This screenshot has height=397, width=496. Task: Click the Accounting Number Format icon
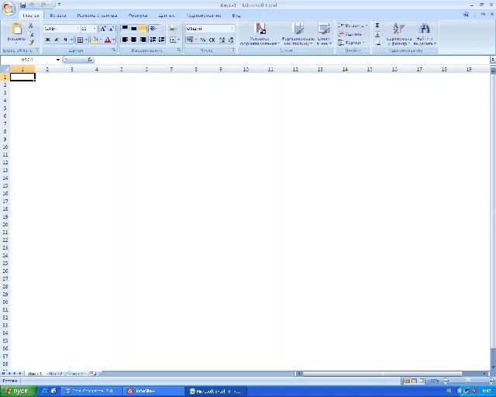(190, 40)
